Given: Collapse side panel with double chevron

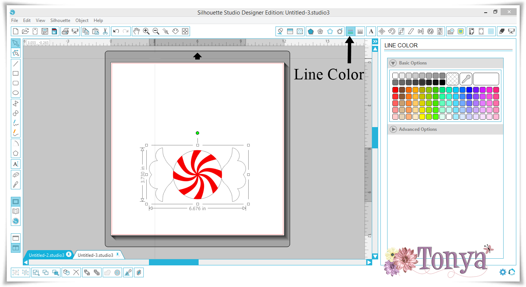Looking at the screenshot, I should coord(375,41).
